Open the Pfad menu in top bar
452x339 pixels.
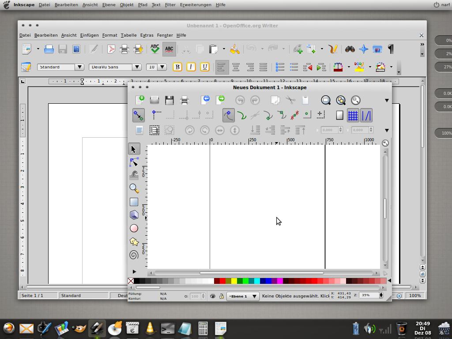(143, 4)
